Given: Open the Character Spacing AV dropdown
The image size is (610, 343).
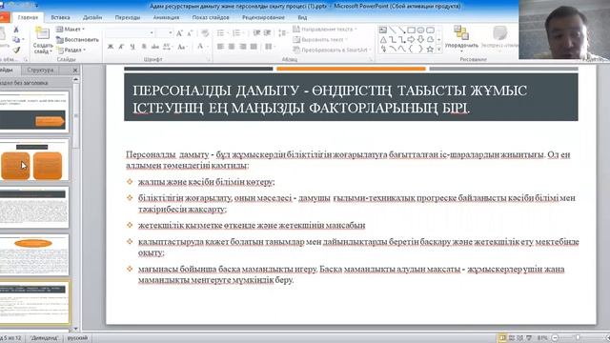Looking at the screenshot, I should tap(168, 47).
